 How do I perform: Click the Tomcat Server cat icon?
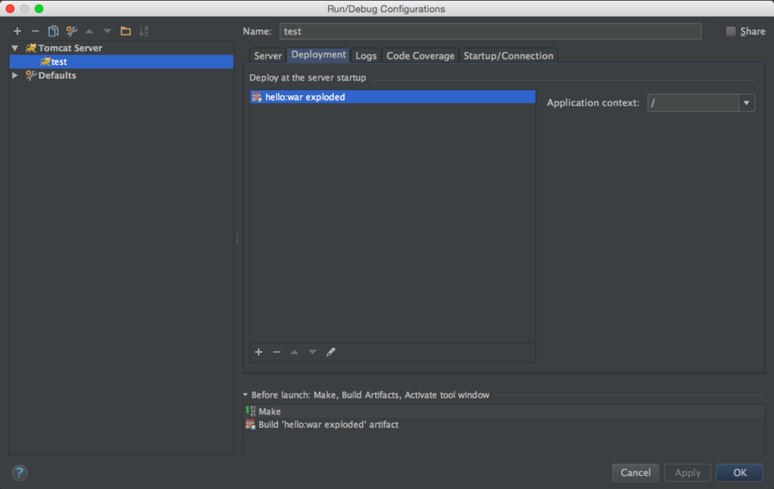pyautogui.click(x=30, y=48)
